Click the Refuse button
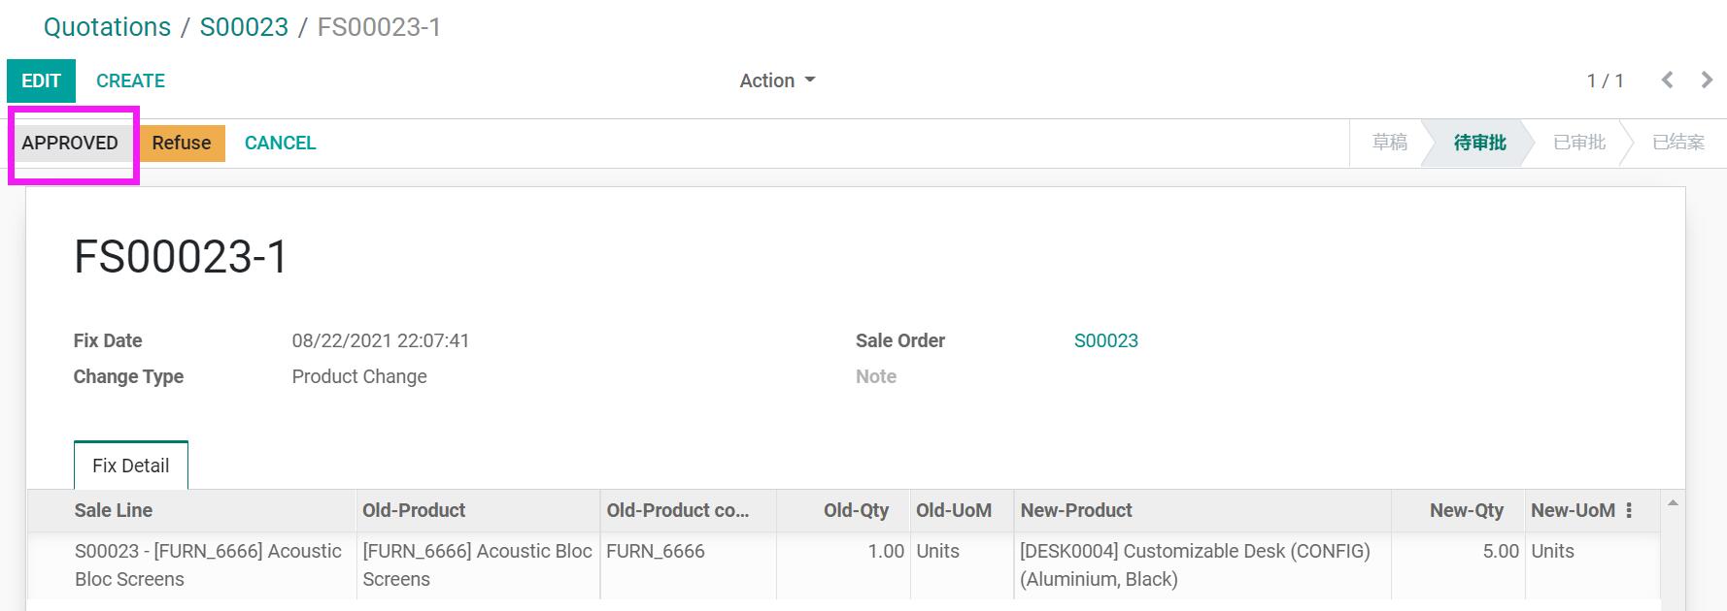The width and height of the screenshot is (1727, 611). coord(182,143)
